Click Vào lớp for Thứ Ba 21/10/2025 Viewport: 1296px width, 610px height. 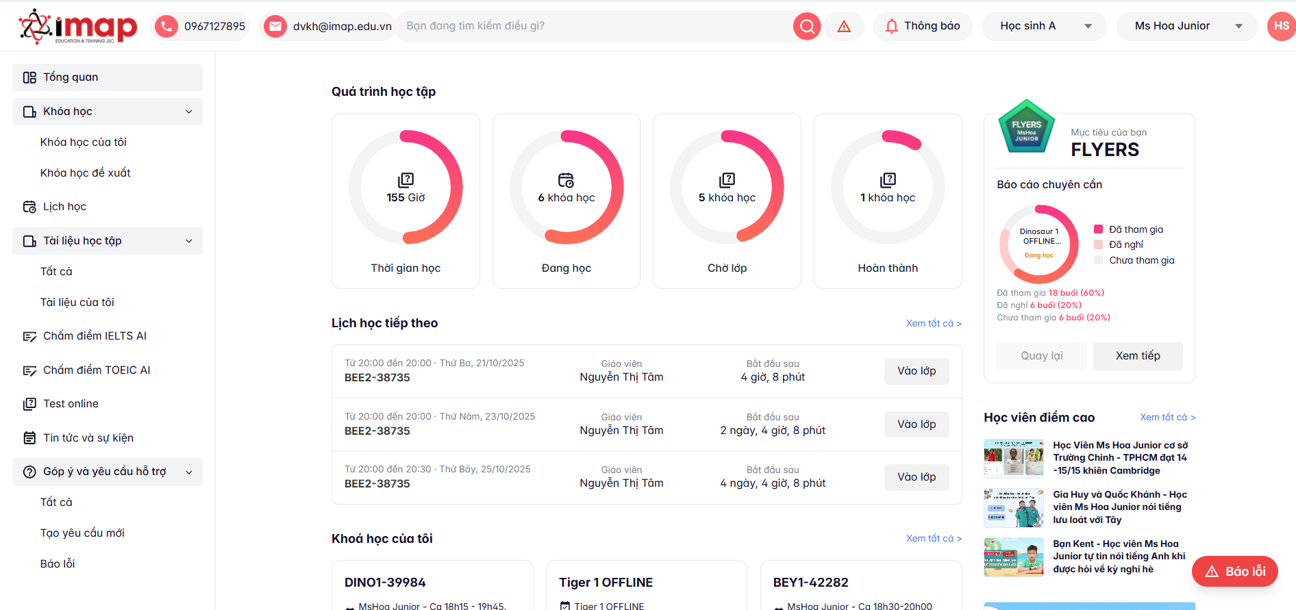click(x=917, y=371)
